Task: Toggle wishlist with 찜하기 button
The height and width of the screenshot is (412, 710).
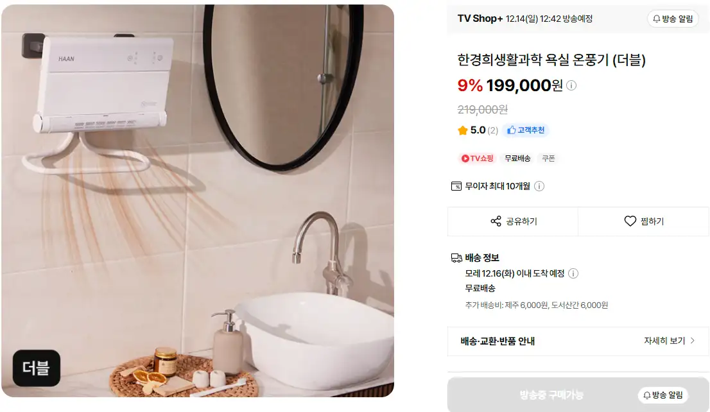Action: pyautogui.click(x=643, y=221)
